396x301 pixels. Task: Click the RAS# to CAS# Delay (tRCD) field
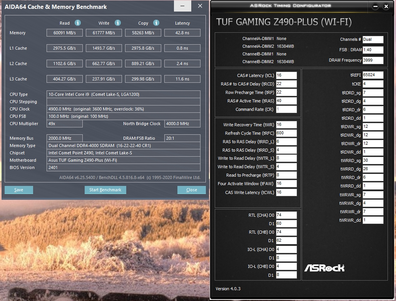286,84
